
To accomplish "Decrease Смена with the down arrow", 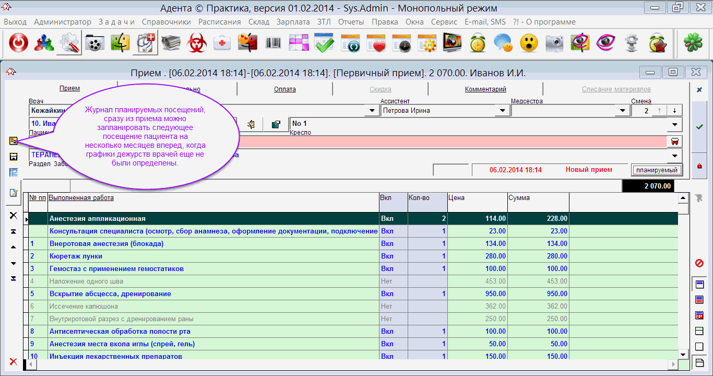I will coord(675,110).
